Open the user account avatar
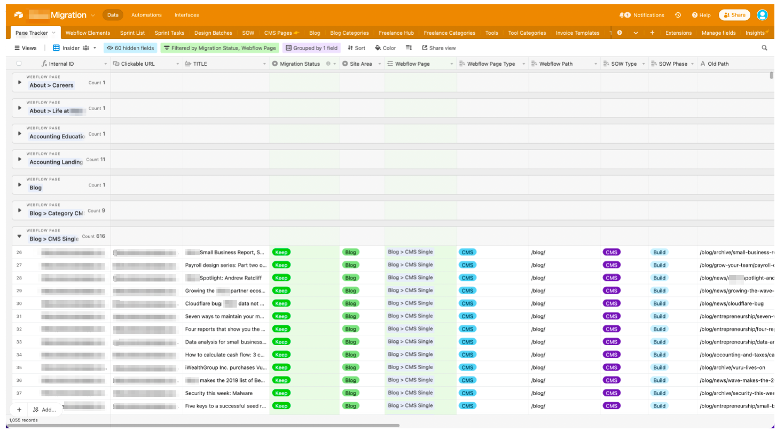 pyautogui.click(x=762, y=15)
